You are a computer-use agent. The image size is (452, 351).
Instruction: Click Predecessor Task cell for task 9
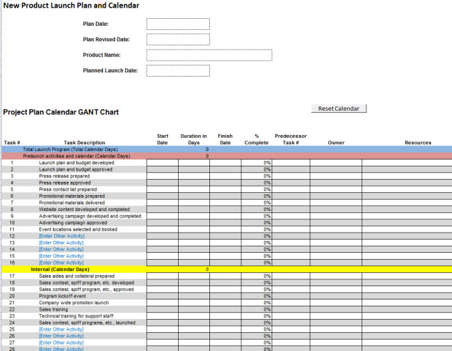[291, 216]
